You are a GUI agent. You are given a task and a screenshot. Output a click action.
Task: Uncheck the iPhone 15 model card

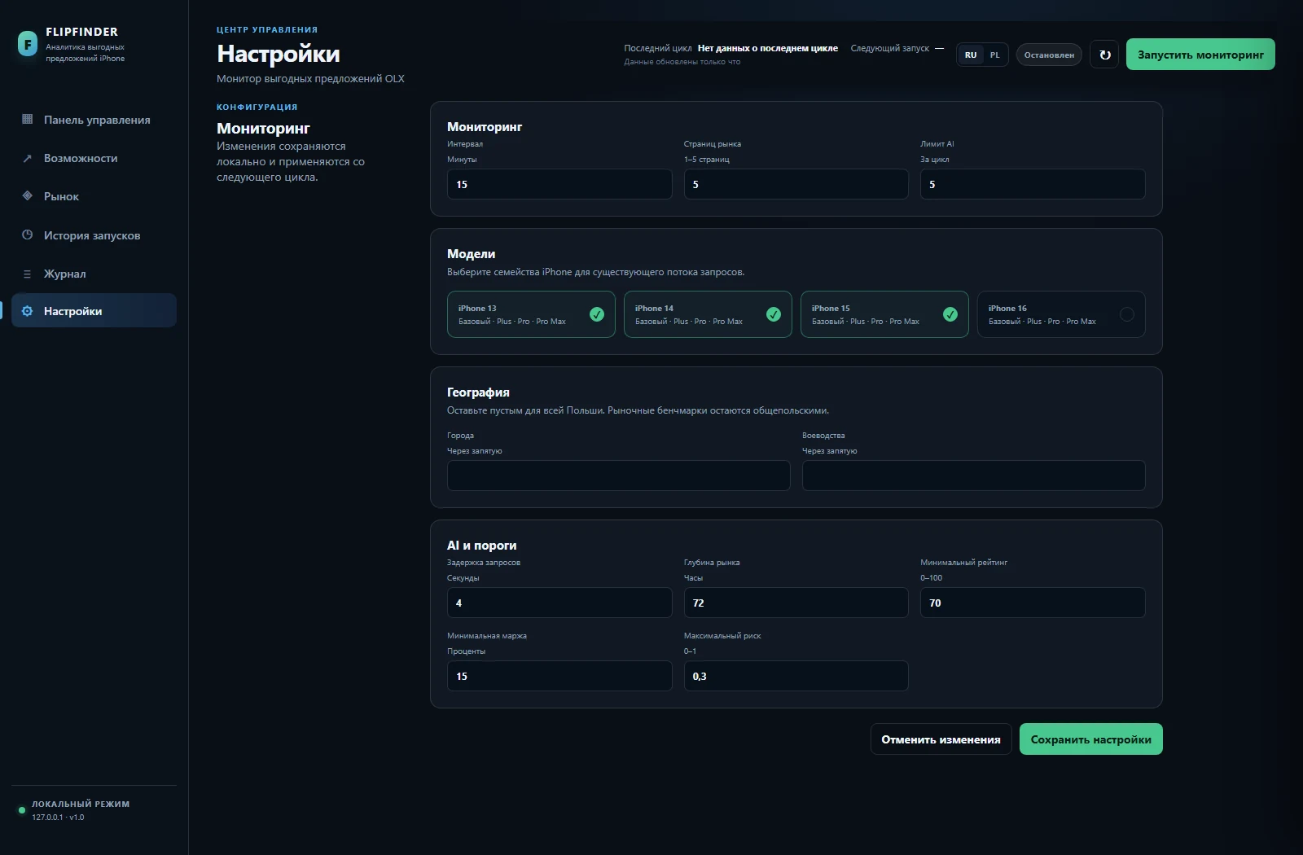click(884, 314)
